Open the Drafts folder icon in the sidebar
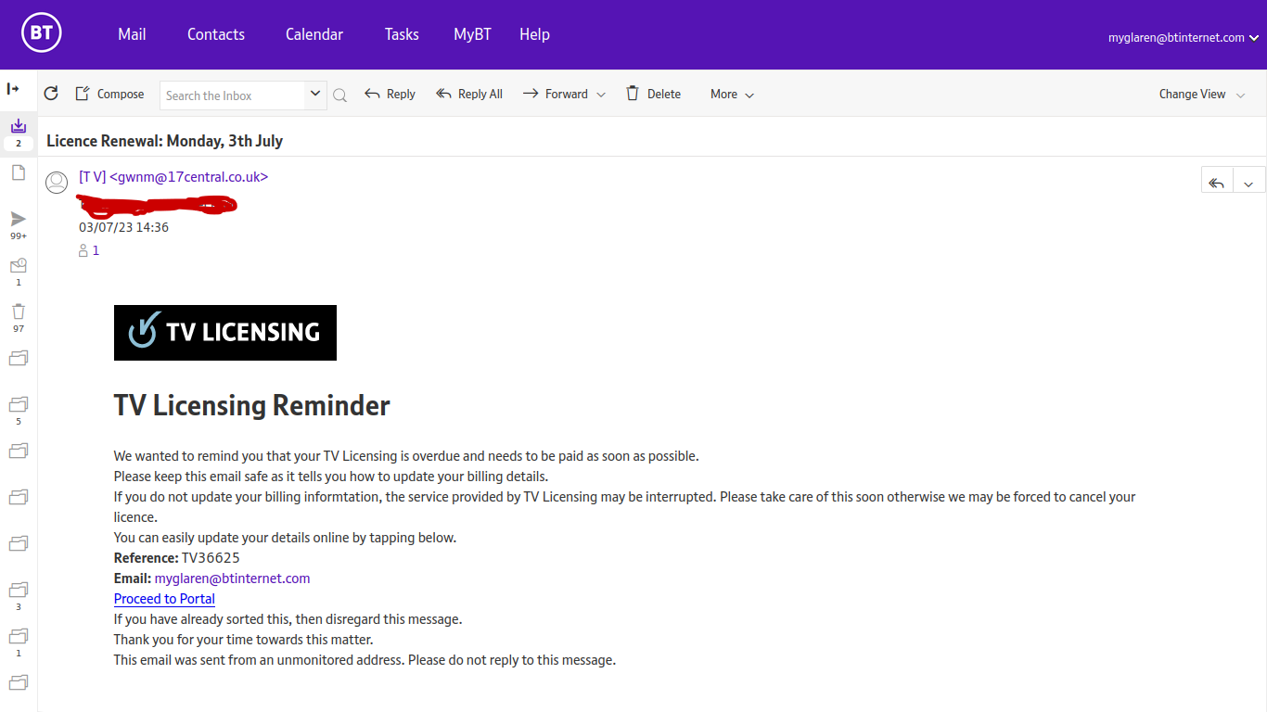This screenshot has height=712, width=1267. click(19, 172)
